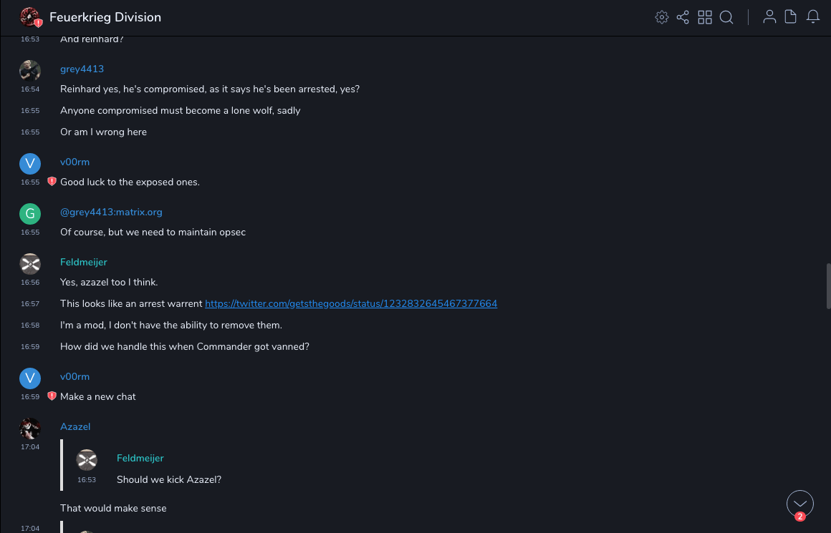Show room members person icon
Image resolution: width=831 pixels, height=533 pixels.
(x=769, y=17)
